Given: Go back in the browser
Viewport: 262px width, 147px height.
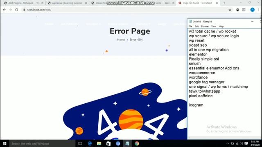Looking at the screenshot, I should pos(5,10).
